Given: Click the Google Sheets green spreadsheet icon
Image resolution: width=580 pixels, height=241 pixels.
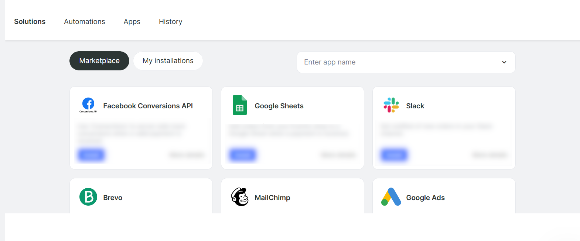Looking at the screenshot, I should pos(240,105).
